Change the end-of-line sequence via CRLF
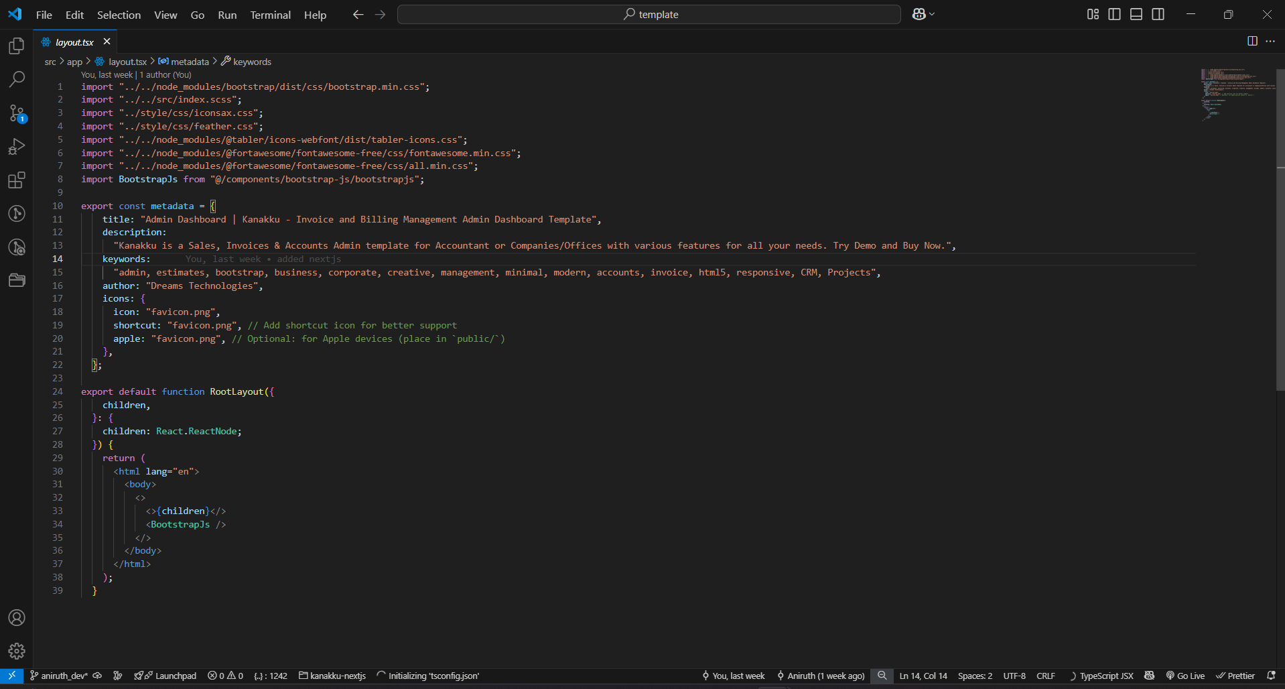This screenshot has width=1285, height=689. [x=1046, y=676]
